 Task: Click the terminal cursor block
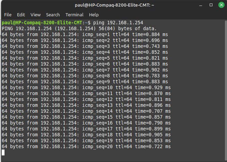coord(3,153)
